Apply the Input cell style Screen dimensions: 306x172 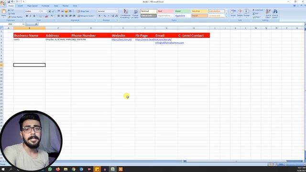pyautogui.click(x=199, y=16)
